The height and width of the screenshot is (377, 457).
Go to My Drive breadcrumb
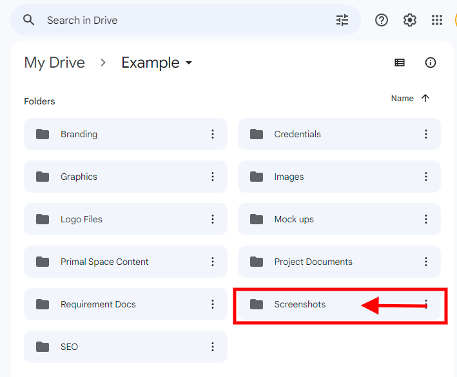coord(55,63)
